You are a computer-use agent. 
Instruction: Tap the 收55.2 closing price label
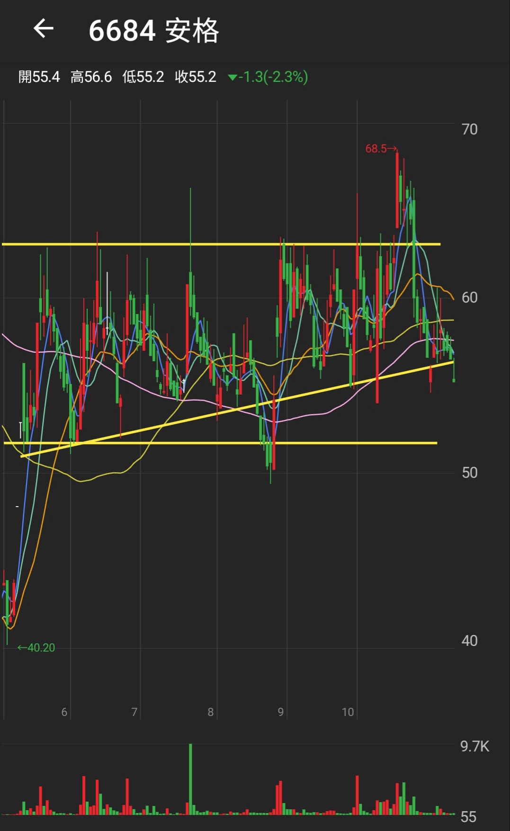(195, 77)
